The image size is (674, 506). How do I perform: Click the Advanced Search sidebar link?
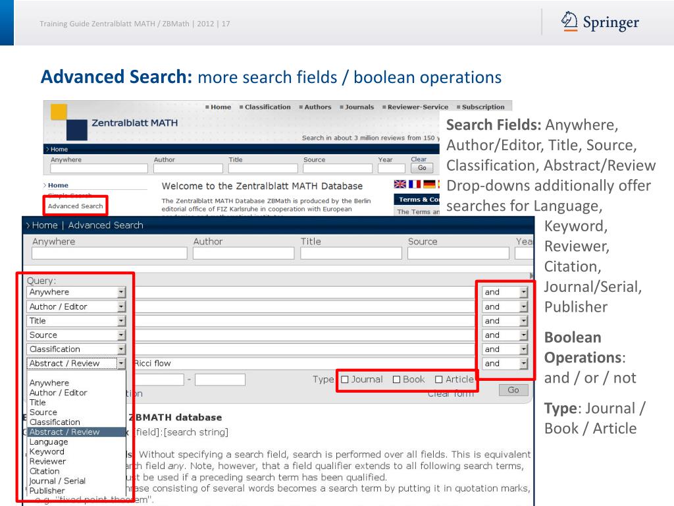(x=75, y=206)
